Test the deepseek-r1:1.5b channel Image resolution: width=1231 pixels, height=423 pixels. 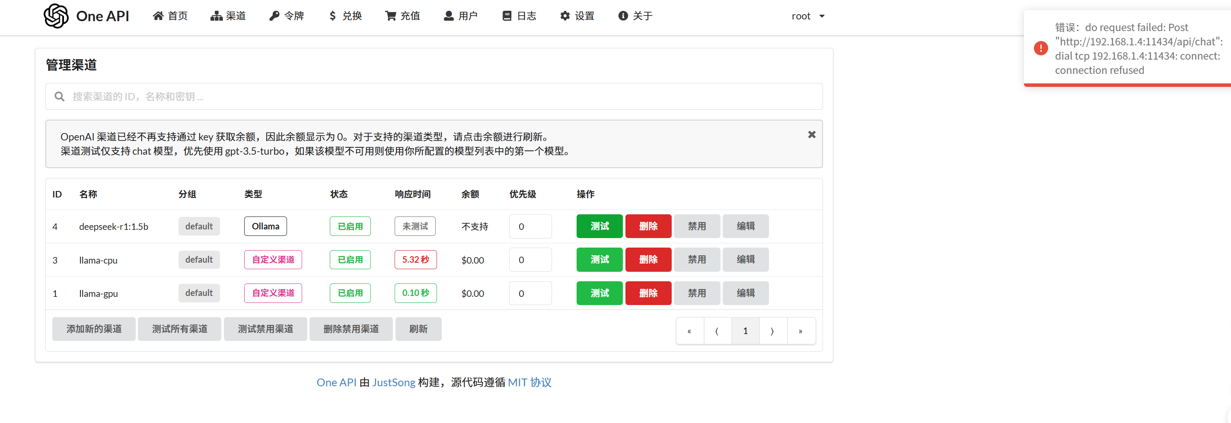coord(599,226)
